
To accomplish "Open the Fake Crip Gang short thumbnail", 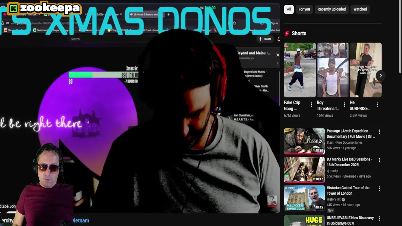I will [x=300, y=70].
